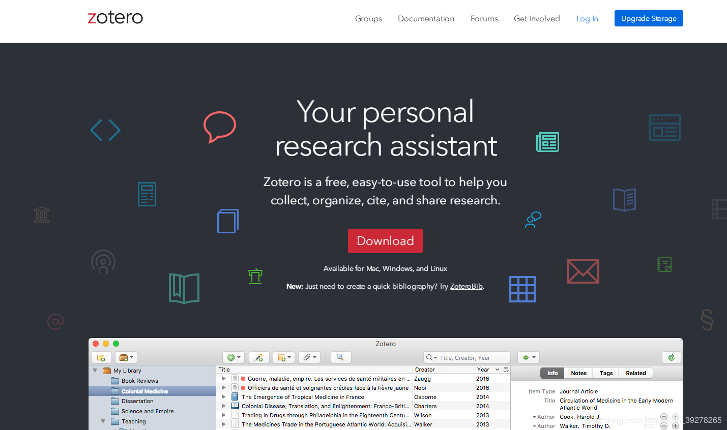Click the blue grid table icon

tap(522, 289)
